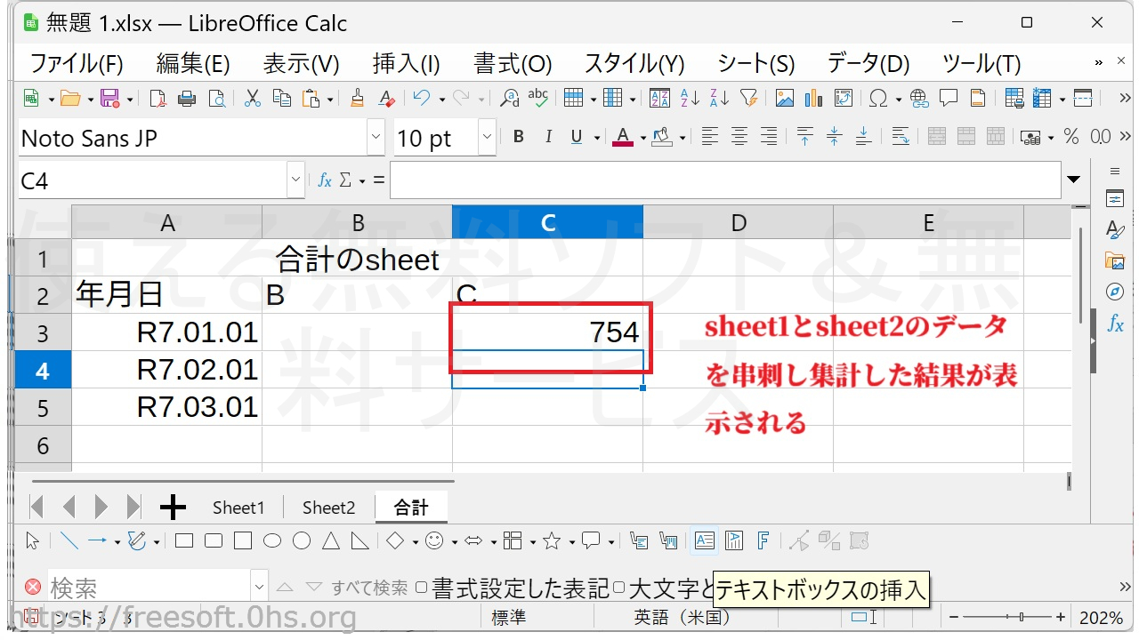This screenshot has width=1139, height=640.
Task: Click the Insert Text Box icon
Action: coord(704,540)
